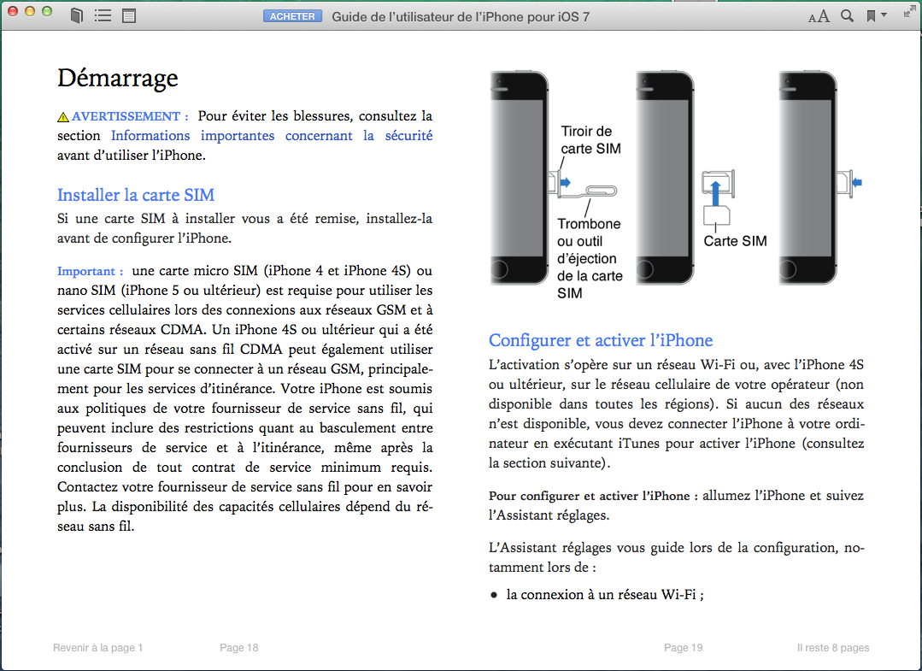This screenshot has width=922, height=671.
Task: Click the Configurer et activer l'iPhone heading
Action: pyautogui.click(x=601, y=340)
